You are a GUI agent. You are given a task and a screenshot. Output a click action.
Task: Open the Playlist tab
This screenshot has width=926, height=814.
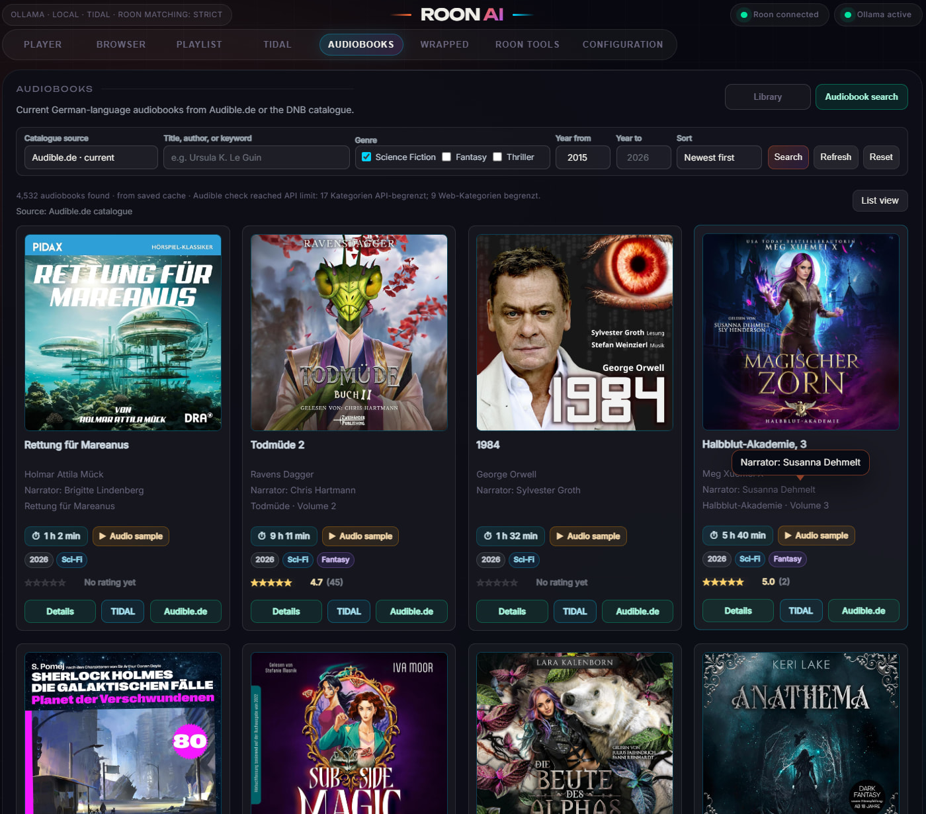[199, 44]
